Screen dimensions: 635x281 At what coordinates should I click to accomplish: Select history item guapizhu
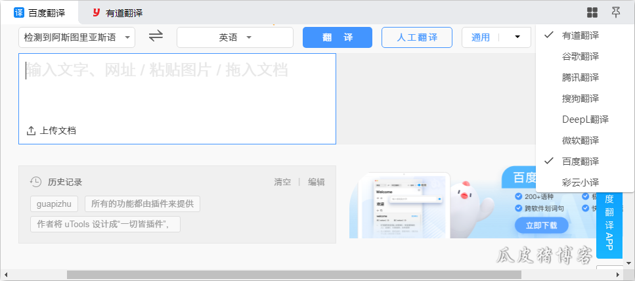pos(54,204)
